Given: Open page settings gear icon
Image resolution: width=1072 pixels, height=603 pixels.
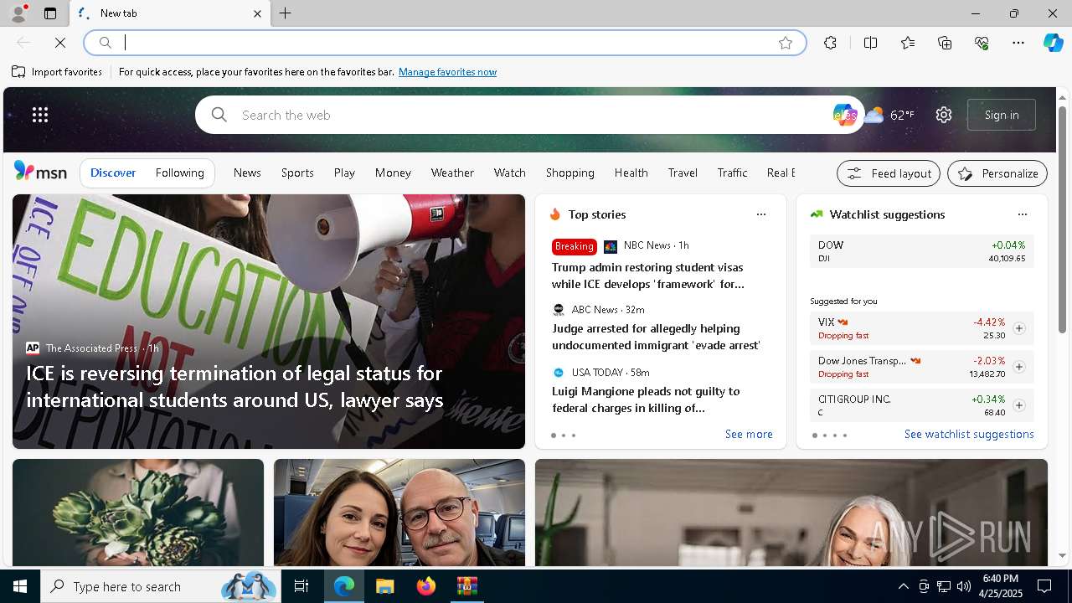Looking at the screenshot, I should click(x=944, y=115).
